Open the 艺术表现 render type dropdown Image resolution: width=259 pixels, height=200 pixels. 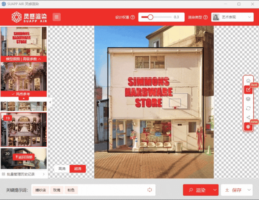point(232,17)
